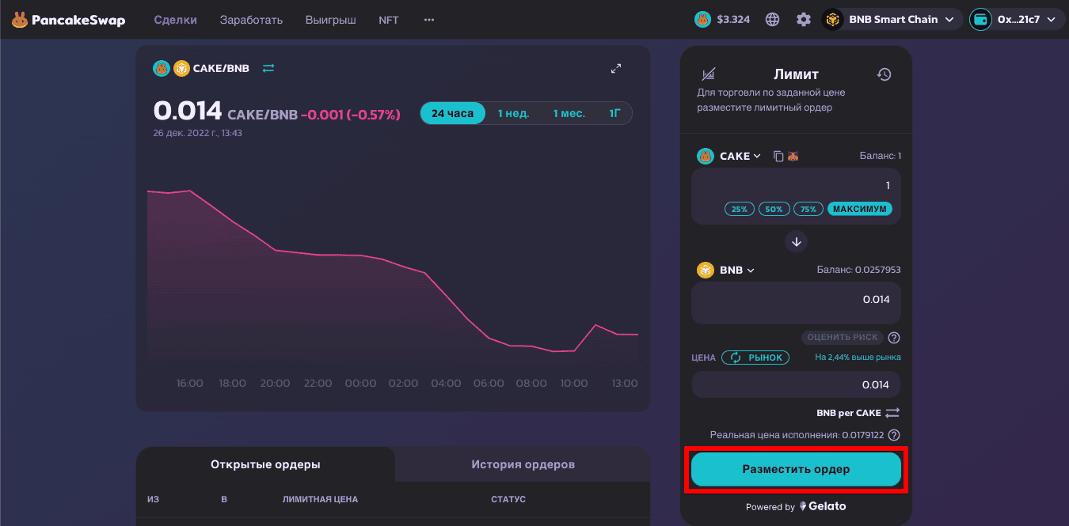The width and height of the screenshot is (1069, 526).
Task: Open the risk-scan help question mark
Action: point(894,338)
